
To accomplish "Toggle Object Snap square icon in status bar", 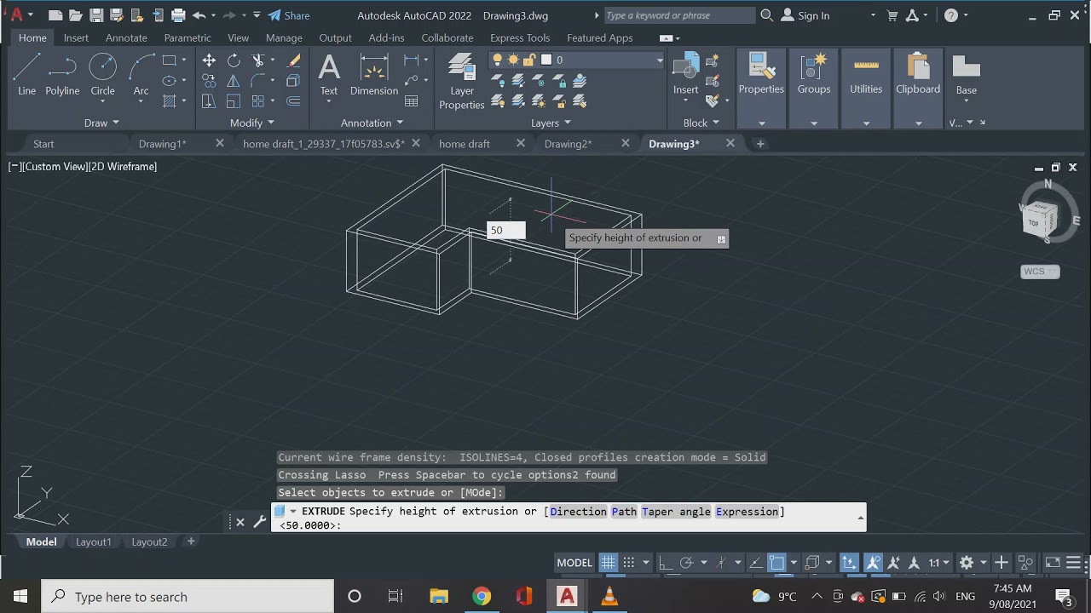I will (x=776, y=563).
